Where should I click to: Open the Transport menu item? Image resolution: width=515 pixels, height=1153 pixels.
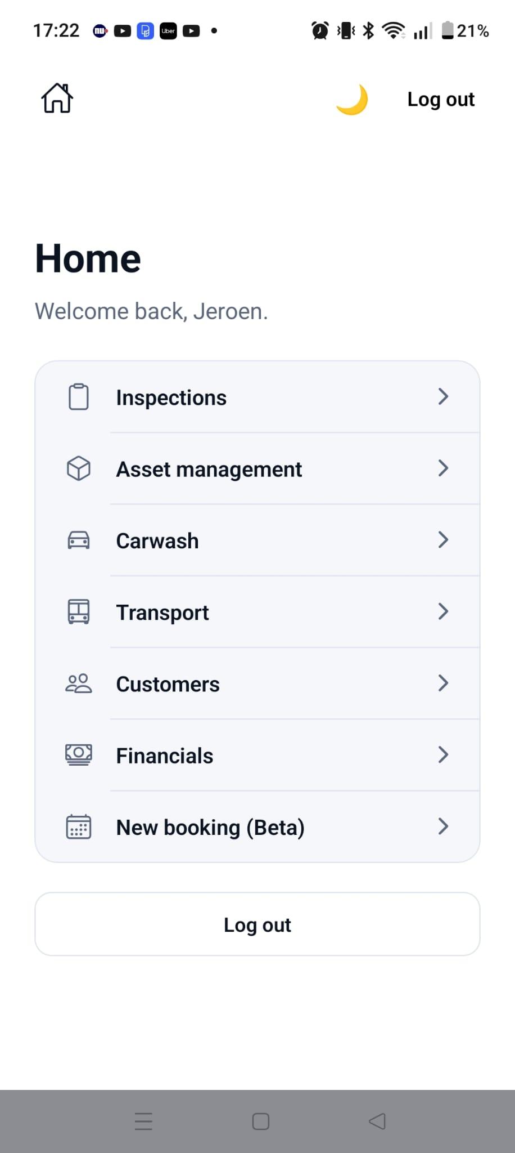tap(257, 611)
